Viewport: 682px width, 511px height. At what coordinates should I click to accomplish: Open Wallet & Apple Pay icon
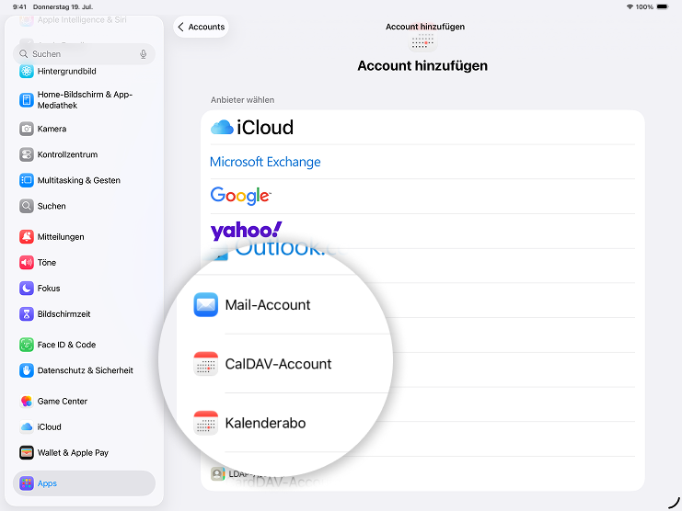[27, 452]
